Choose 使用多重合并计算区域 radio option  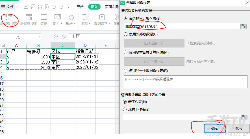point(126,53)
